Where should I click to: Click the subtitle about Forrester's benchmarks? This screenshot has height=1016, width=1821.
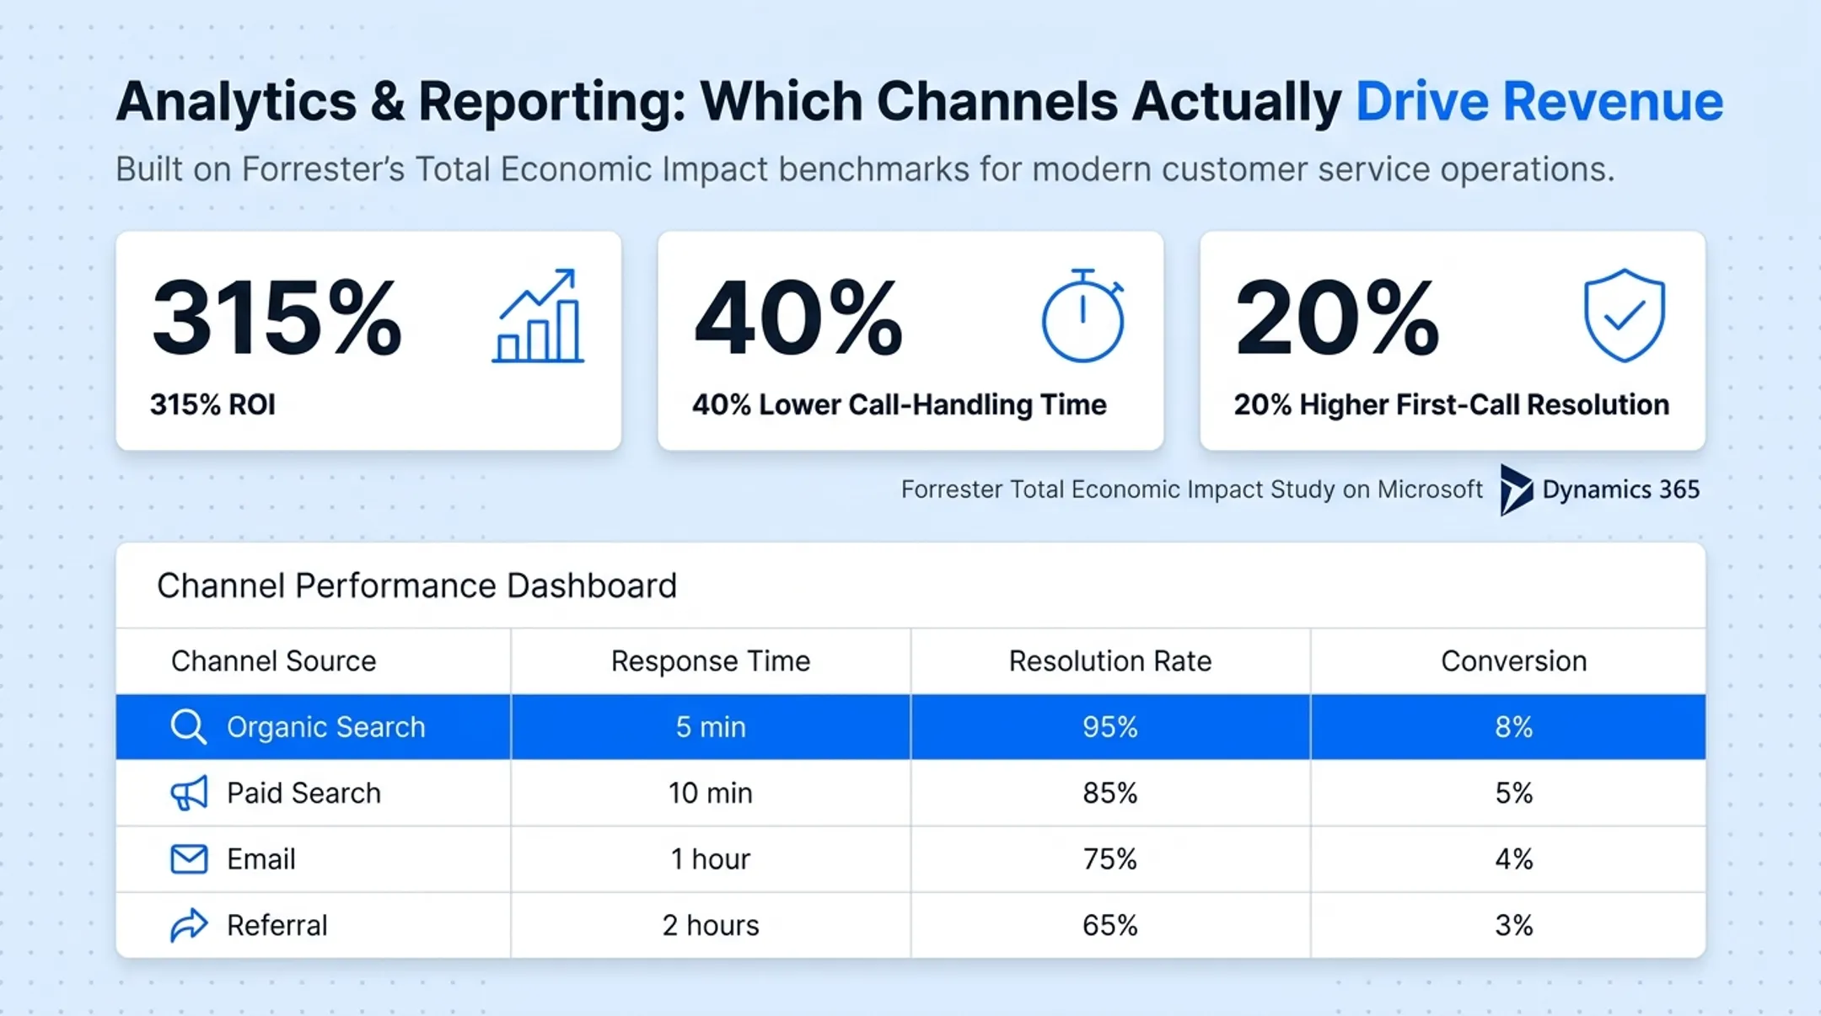[x=865, y=169]
